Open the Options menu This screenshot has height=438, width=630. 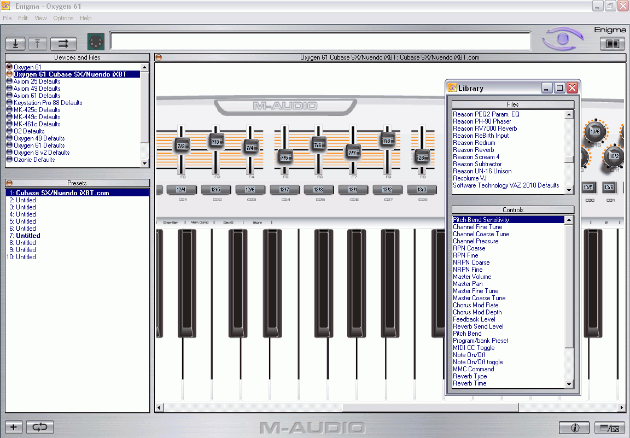(x=63, y=18)
